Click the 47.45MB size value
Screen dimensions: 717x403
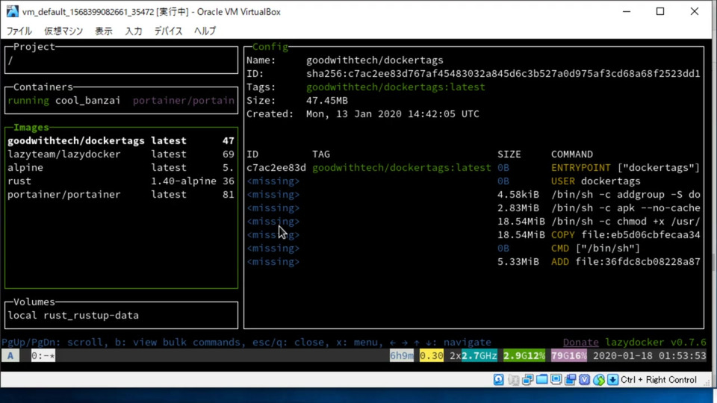click(327, 101)
